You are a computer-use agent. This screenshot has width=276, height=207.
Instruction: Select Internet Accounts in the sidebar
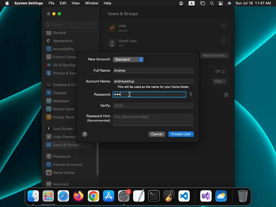[64, 165]
